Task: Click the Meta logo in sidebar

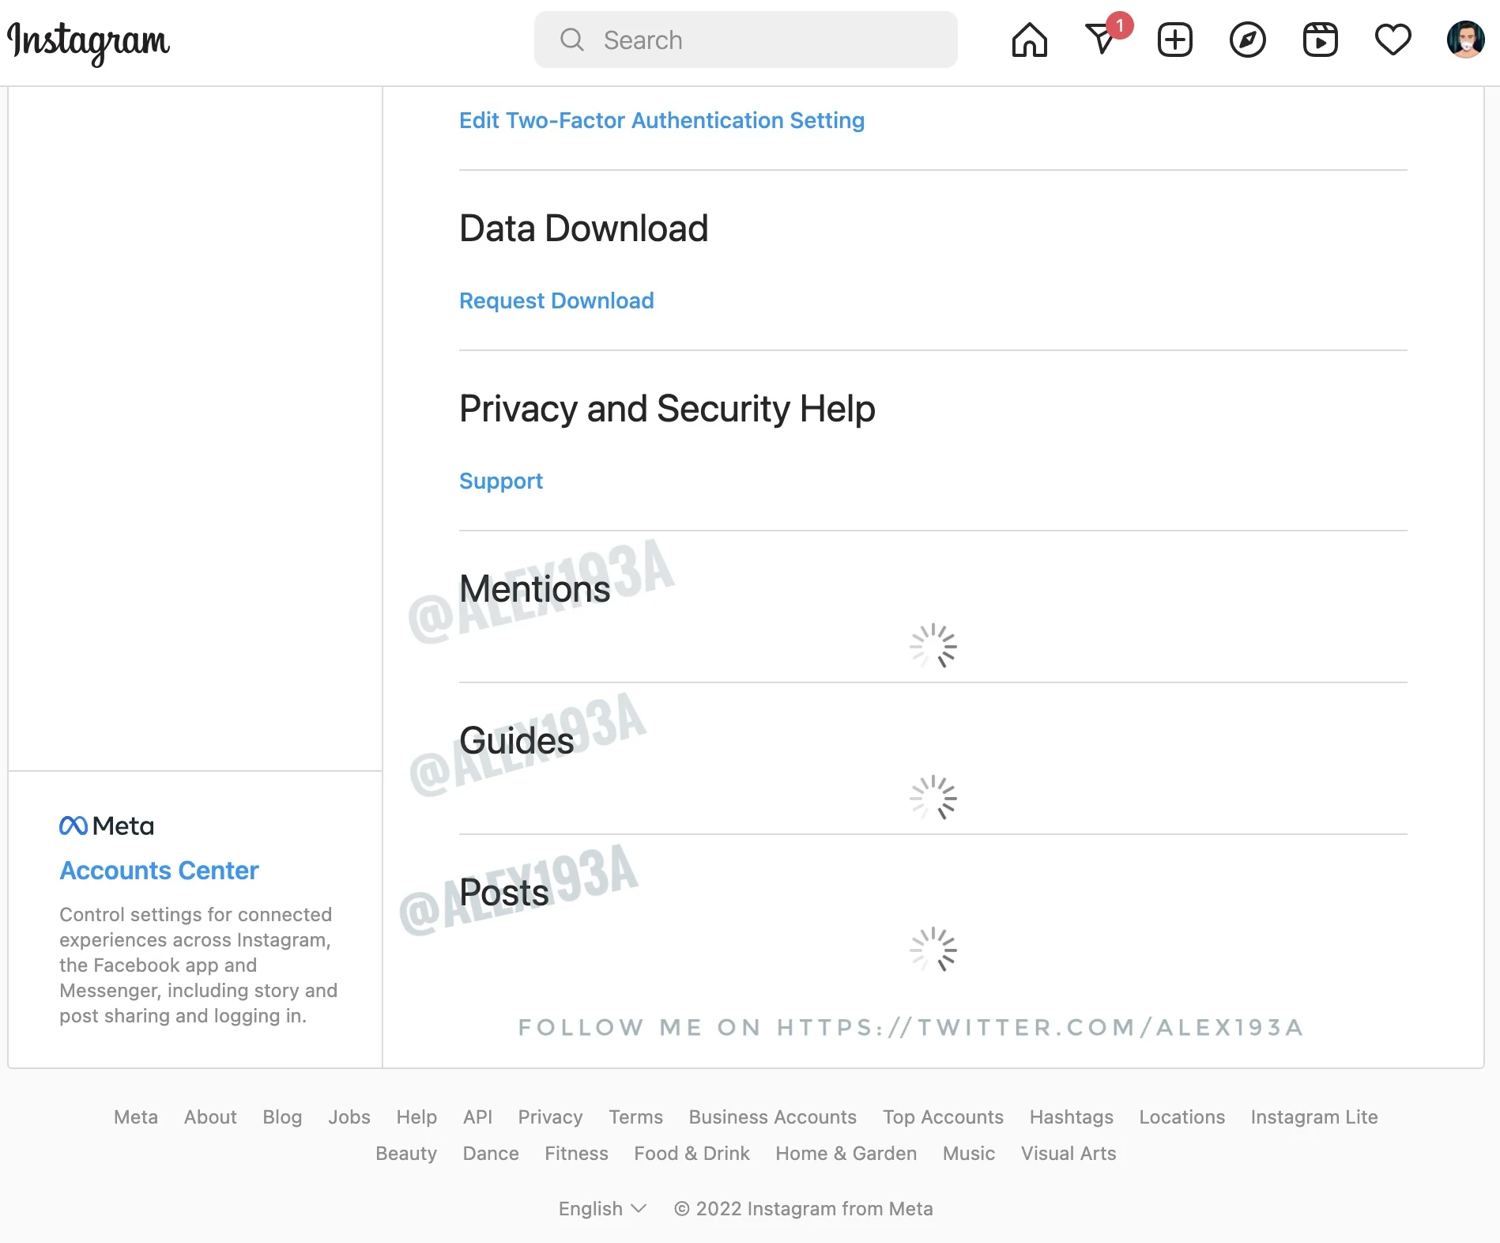Action: pos(107,826)
